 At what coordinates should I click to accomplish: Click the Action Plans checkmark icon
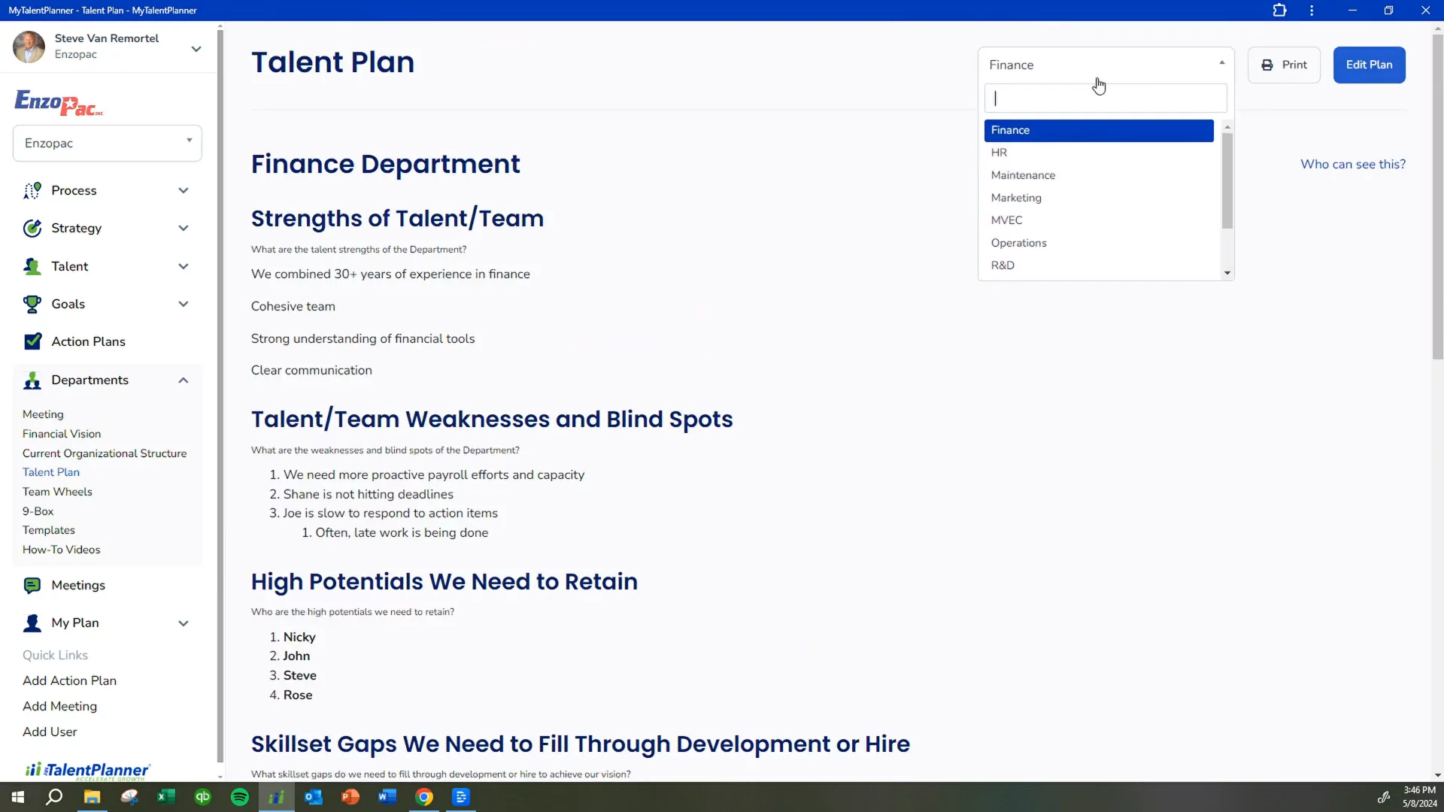32,342
